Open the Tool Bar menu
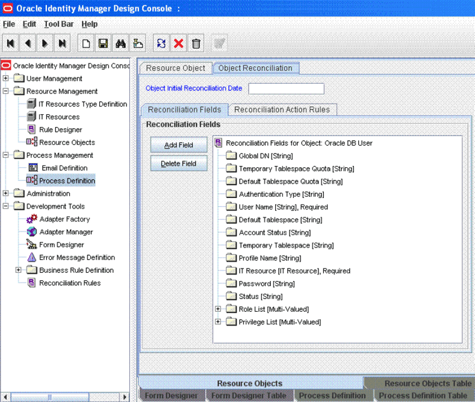The height and width of the screenshot is (402, 475). [59, 24]
